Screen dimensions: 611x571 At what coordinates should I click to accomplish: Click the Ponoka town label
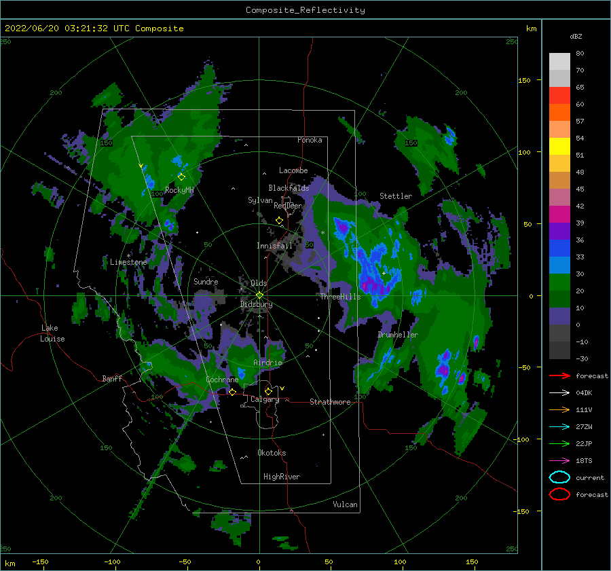point(310,140)
